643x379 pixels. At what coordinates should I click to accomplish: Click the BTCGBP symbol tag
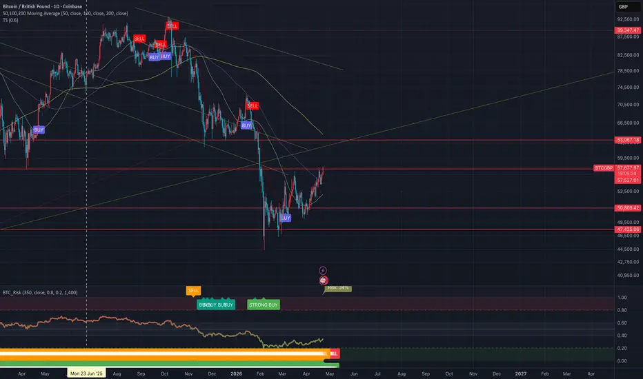coord(604,168)
